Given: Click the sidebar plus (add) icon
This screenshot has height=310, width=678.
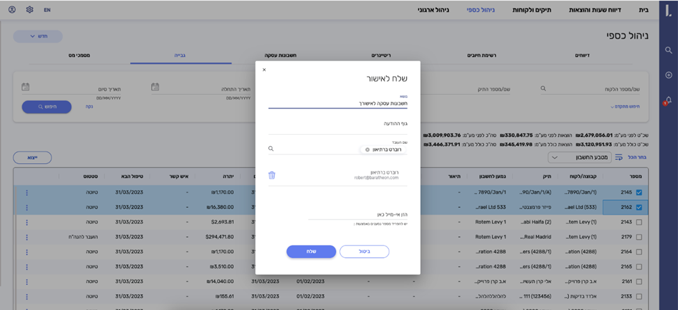Looking at the screenshot, I should (x=668, y=75).
